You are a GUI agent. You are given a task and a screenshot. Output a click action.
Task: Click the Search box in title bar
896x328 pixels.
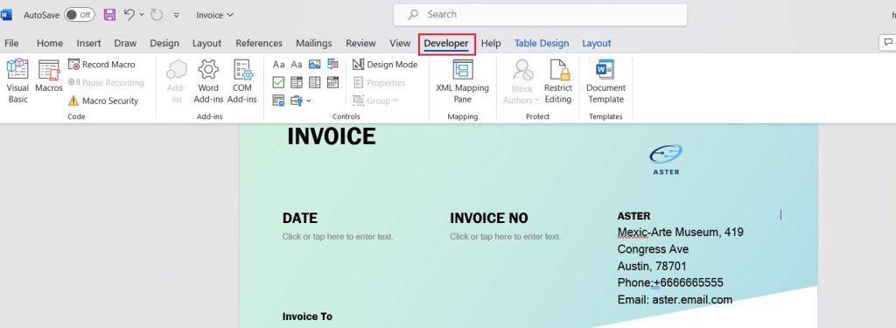(x=540, y=15)
